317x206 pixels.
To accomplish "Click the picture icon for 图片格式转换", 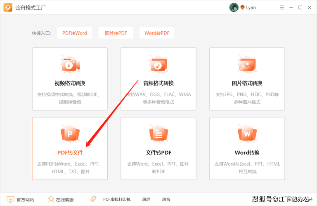I will click(x=247, y=64).
